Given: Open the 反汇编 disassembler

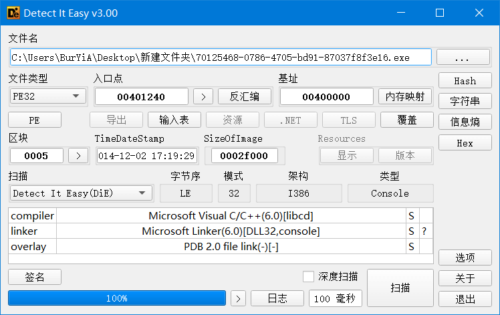Looking at the screenshot, I should point(245,96).
